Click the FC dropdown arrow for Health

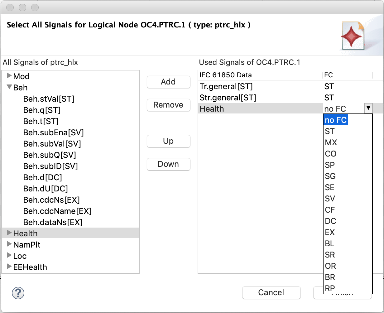(368, 108)
